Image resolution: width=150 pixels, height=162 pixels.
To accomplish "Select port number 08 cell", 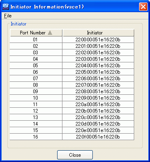I will click(36, 85).
